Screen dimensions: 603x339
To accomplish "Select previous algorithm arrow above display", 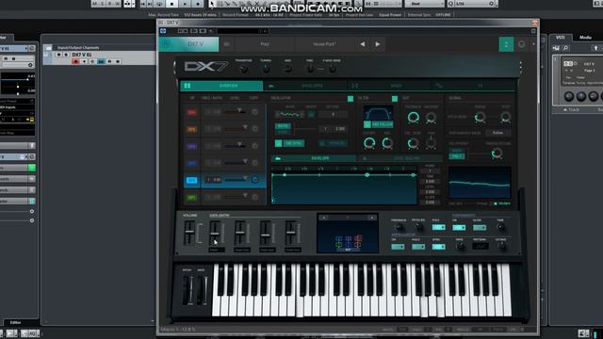I will tap(324, 218).
